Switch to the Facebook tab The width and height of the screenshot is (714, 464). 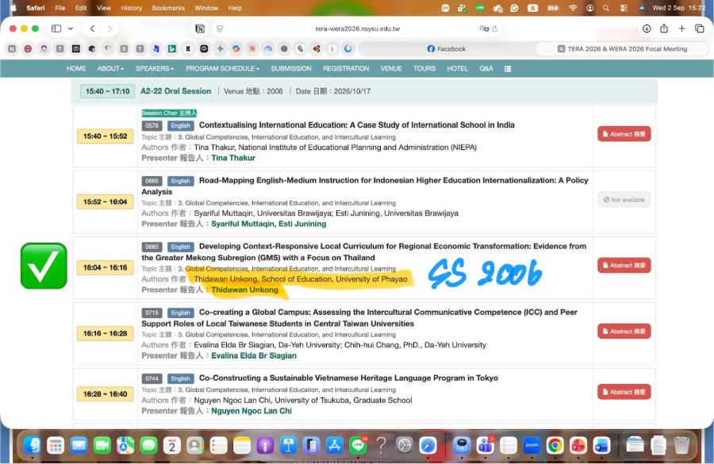point(446,48)
